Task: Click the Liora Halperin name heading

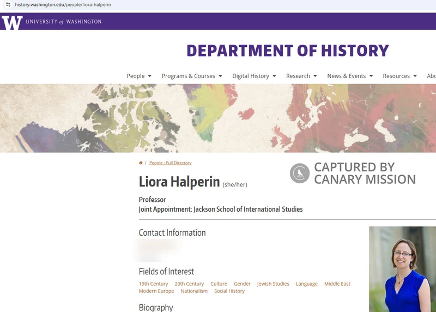Action: coord(179,182)
